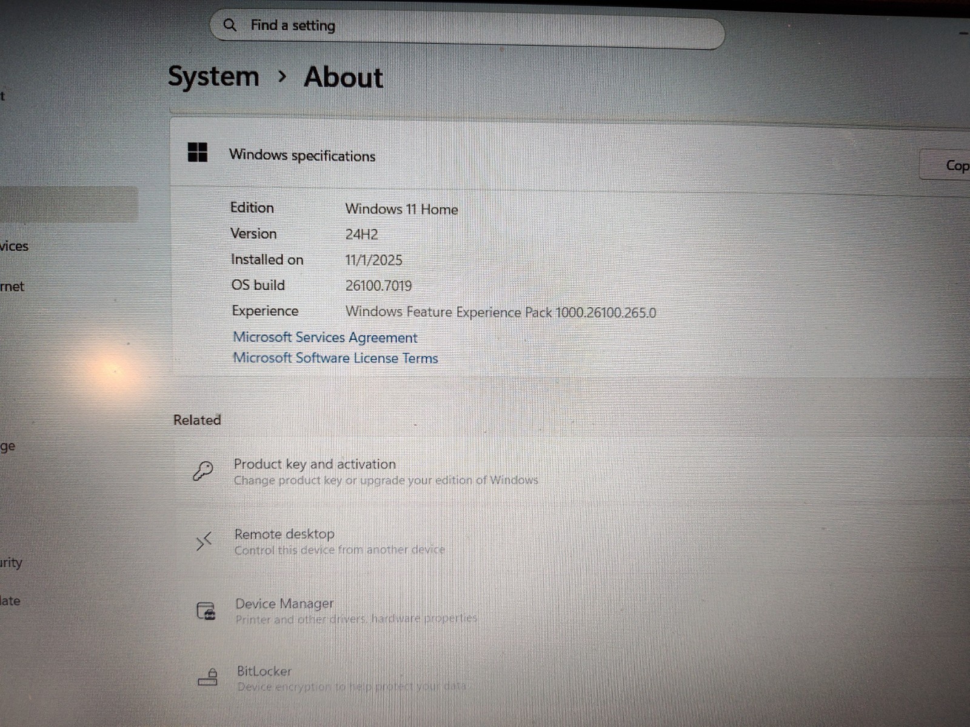Click the Windows logo icon in specifications
Image resolution: width=970 pixels, height=727 pixels.
[198, 153]
